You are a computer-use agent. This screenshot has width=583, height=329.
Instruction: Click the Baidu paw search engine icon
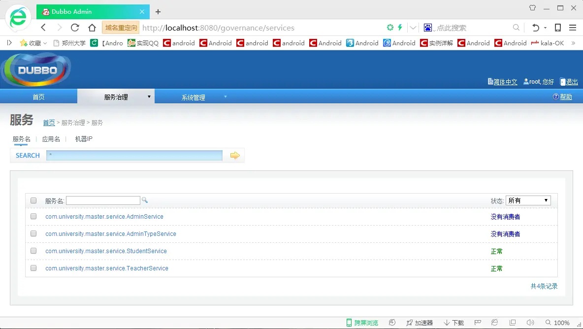428,28
